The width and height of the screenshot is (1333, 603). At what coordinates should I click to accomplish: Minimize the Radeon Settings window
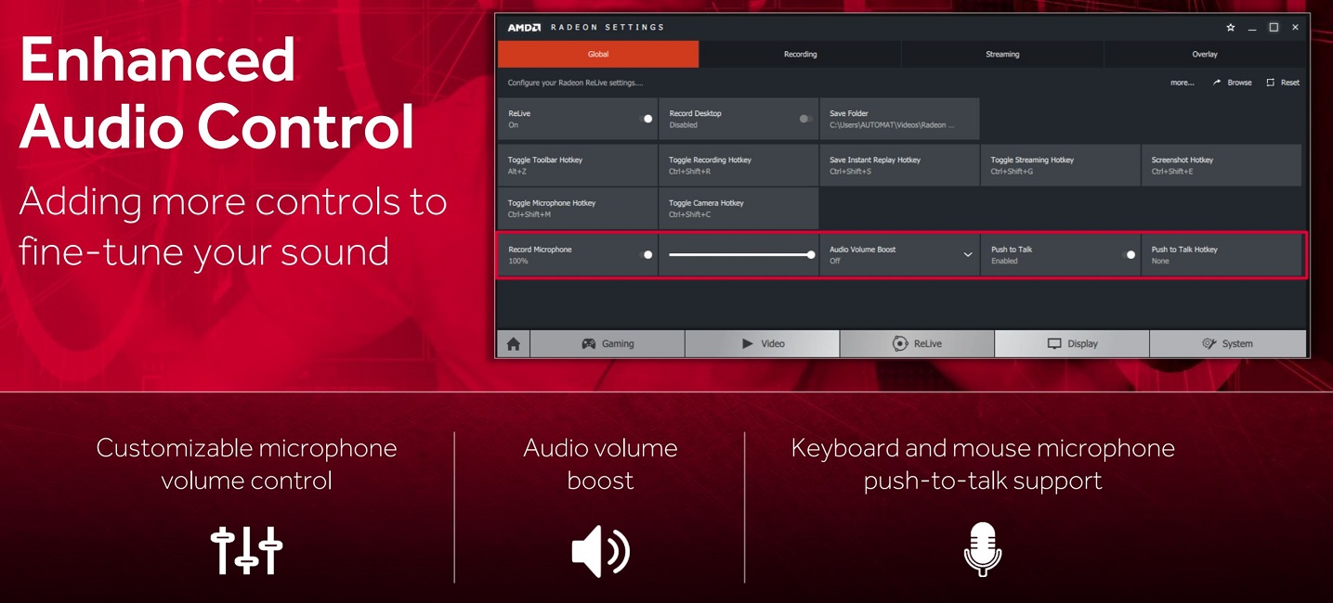[x=1252, y=28]
